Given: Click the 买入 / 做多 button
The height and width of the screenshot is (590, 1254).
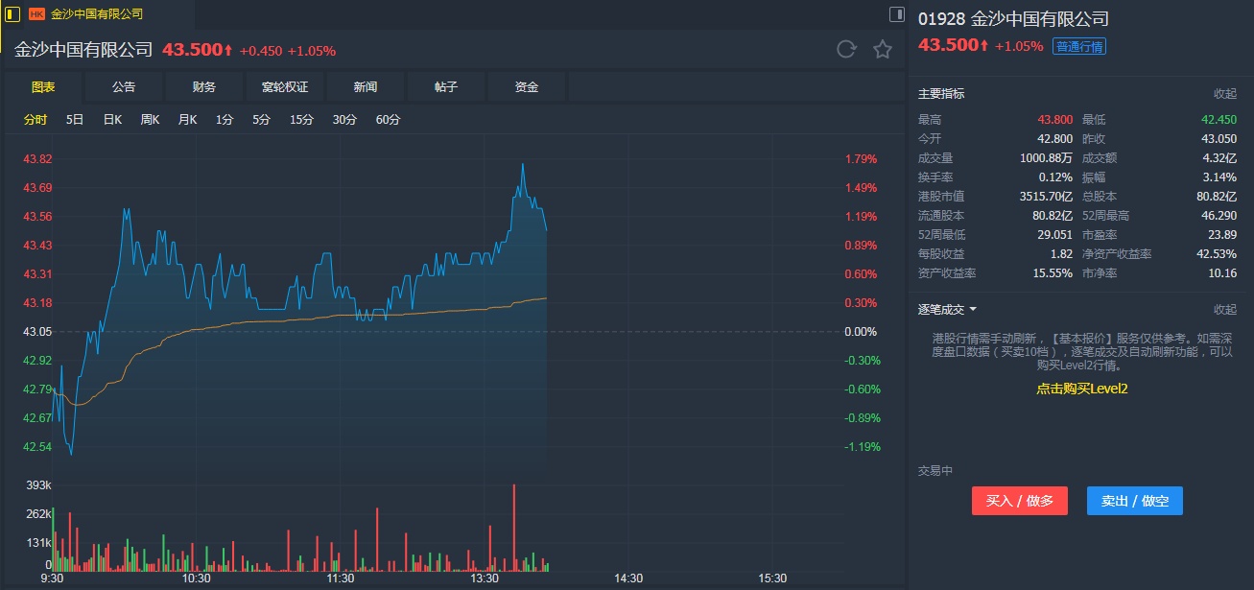Looking at the screenshot, I should coord(1019,501).
